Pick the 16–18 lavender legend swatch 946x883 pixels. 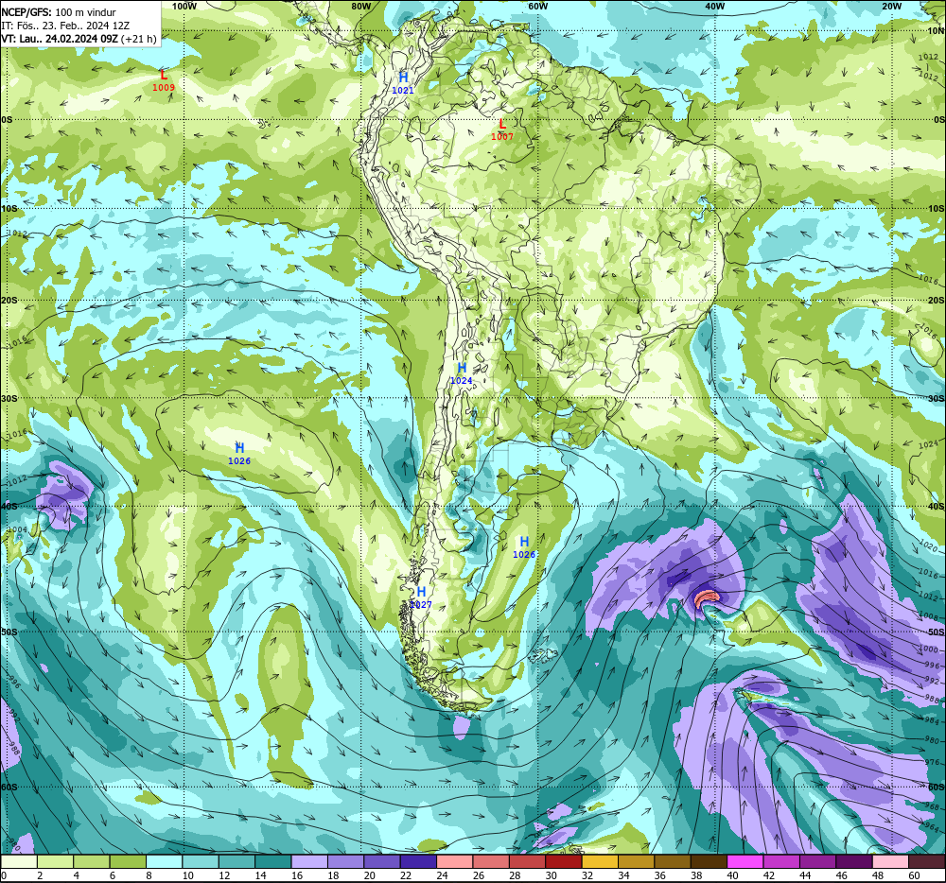(x=309, y=862)
